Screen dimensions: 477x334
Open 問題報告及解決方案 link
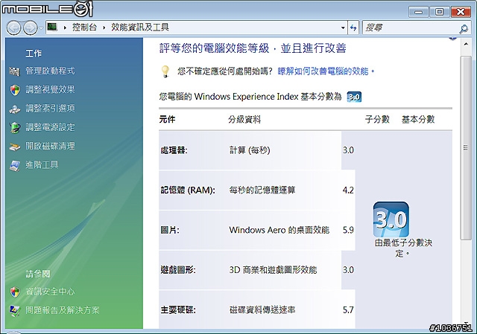coord(63,310)
